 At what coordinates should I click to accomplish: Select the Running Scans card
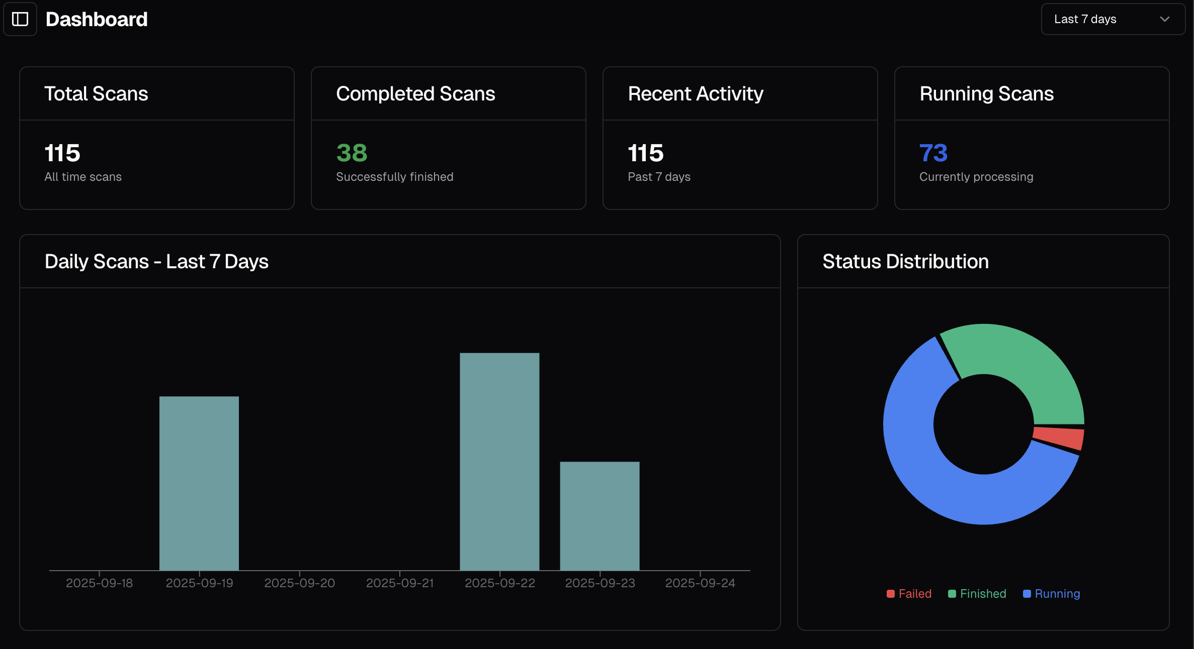1032,138
